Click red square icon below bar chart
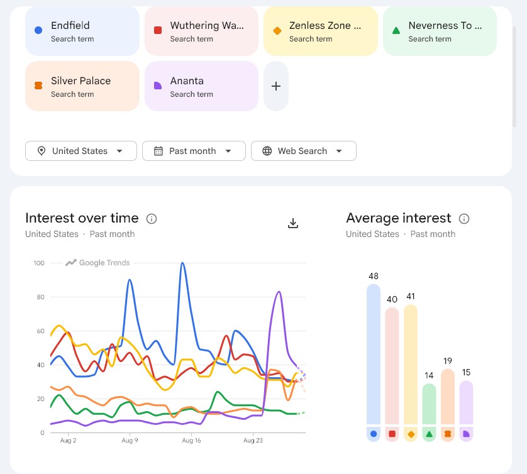 pyautogui.click(x=392, y=434)
